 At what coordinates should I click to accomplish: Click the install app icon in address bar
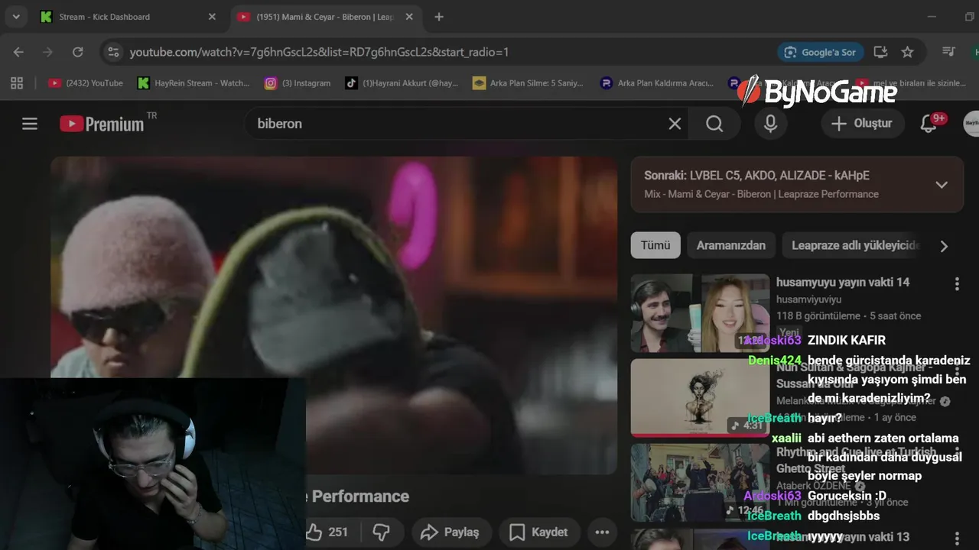(880, 52)
